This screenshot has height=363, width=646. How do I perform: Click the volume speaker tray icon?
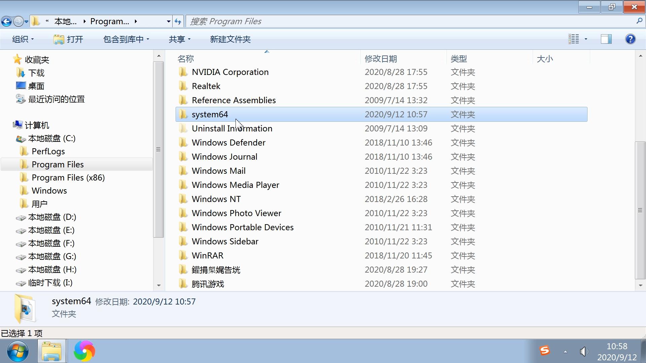[584, 352]
